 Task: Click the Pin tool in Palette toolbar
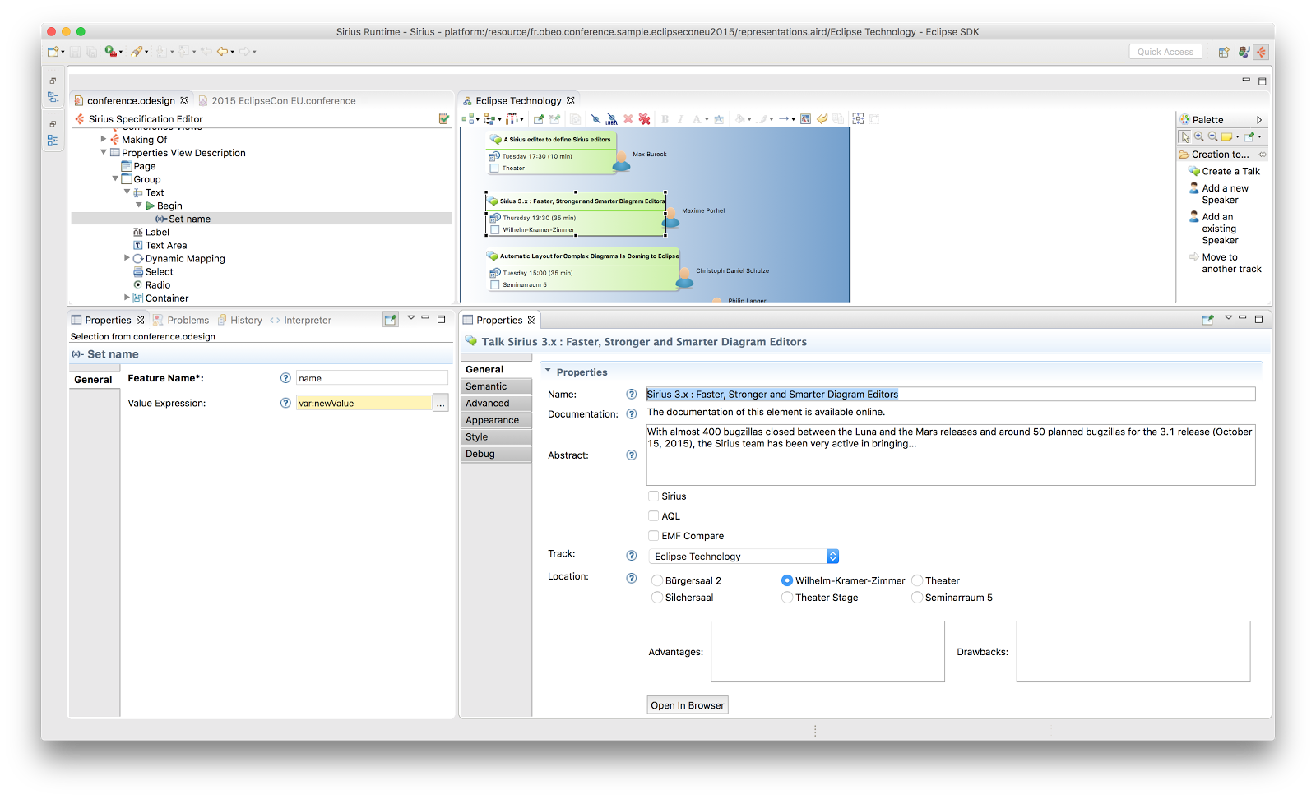tap(1249, 136)
